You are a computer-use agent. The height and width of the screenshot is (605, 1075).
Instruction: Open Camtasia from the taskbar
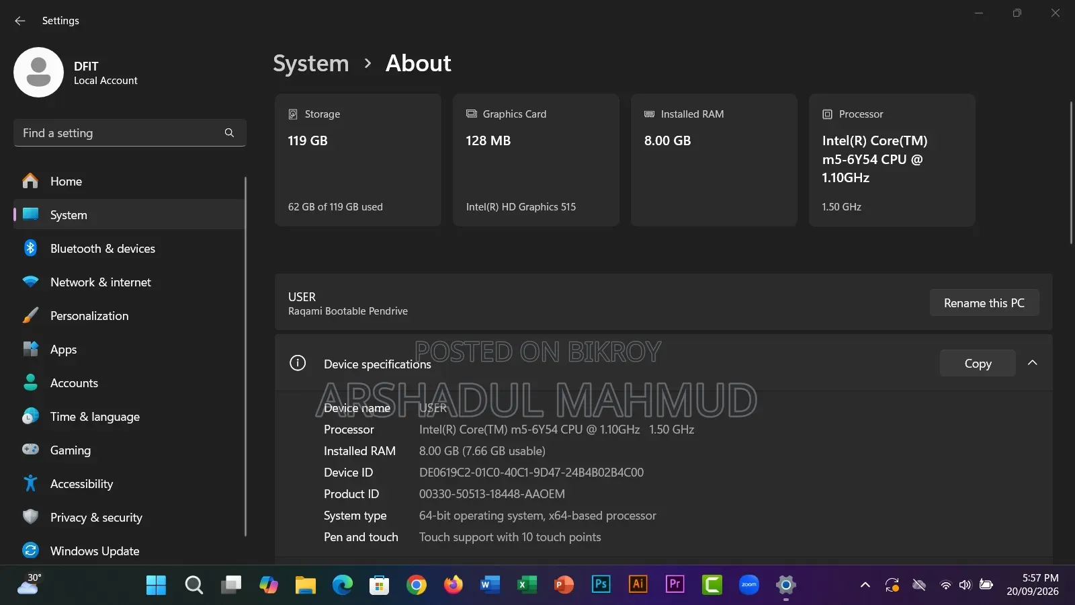pyautogui.click(x=712, y=585)
